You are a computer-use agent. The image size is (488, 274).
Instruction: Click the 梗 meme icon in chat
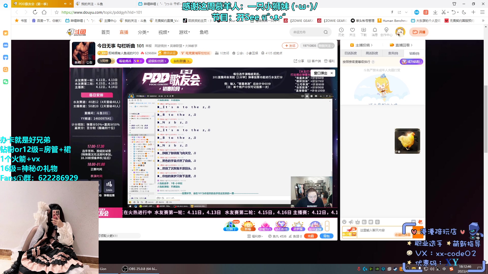[371, 222]
